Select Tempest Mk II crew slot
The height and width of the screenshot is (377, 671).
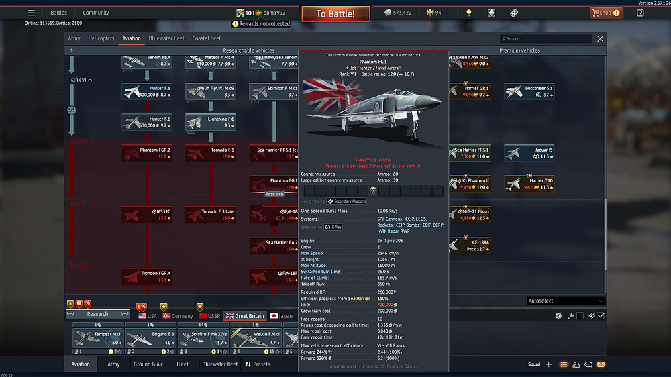(x=98, y=339)
